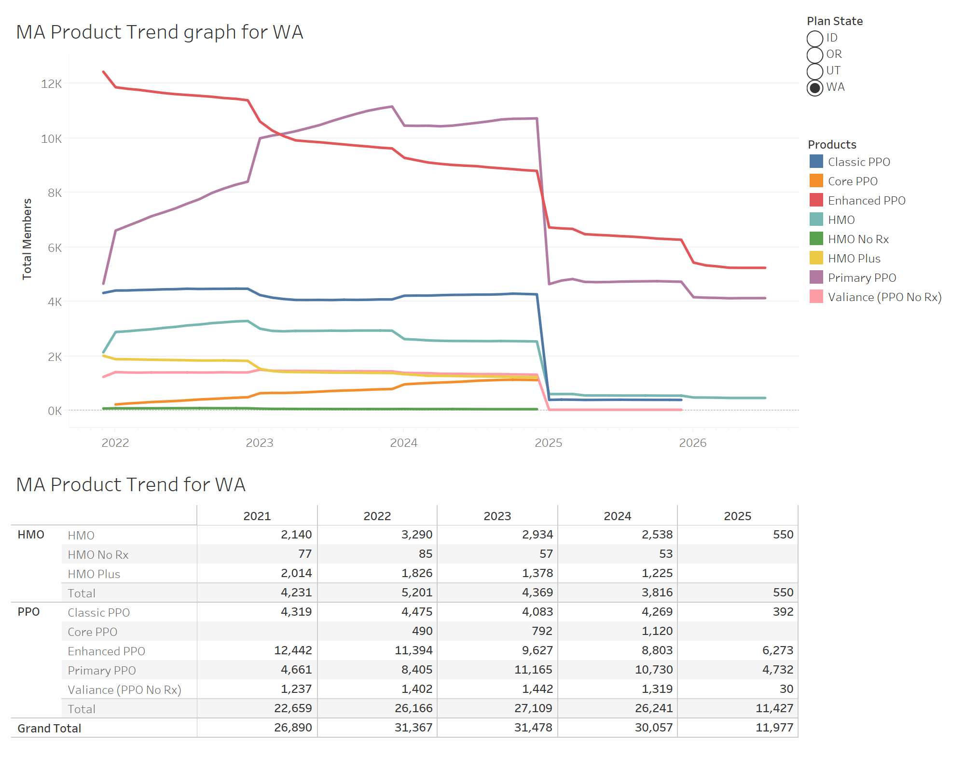The height and width of the screenshot is (772, 965).
Task: Select the HMO Total row in the table
Action: pos(83,593)
